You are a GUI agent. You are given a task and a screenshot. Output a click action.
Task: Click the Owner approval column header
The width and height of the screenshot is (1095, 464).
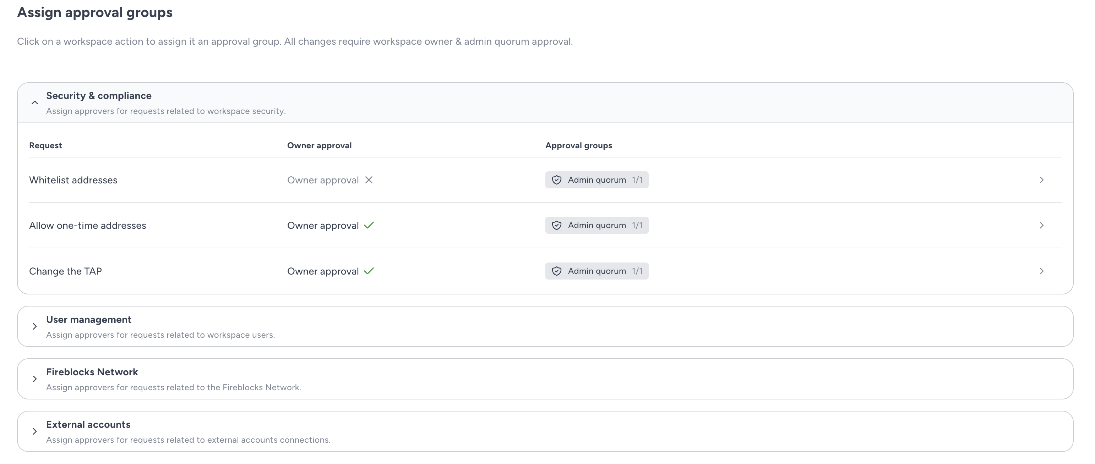tap(319, 145)
